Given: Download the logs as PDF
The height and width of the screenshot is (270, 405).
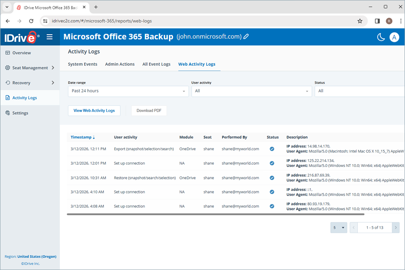Looking at the screenshot, I should [x=149, y=110].
